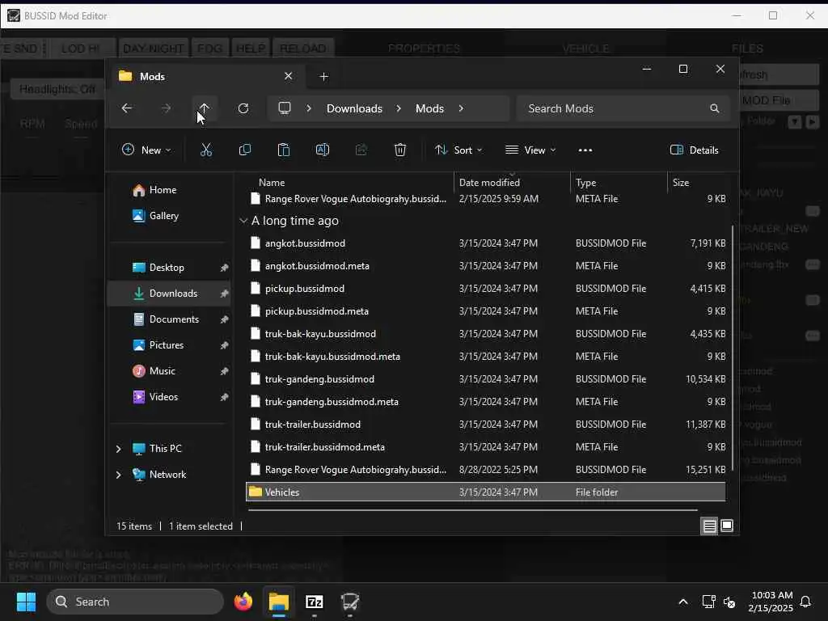The image size is (828, 621).
Task: Sort by the Type column header
Action: 619,182
